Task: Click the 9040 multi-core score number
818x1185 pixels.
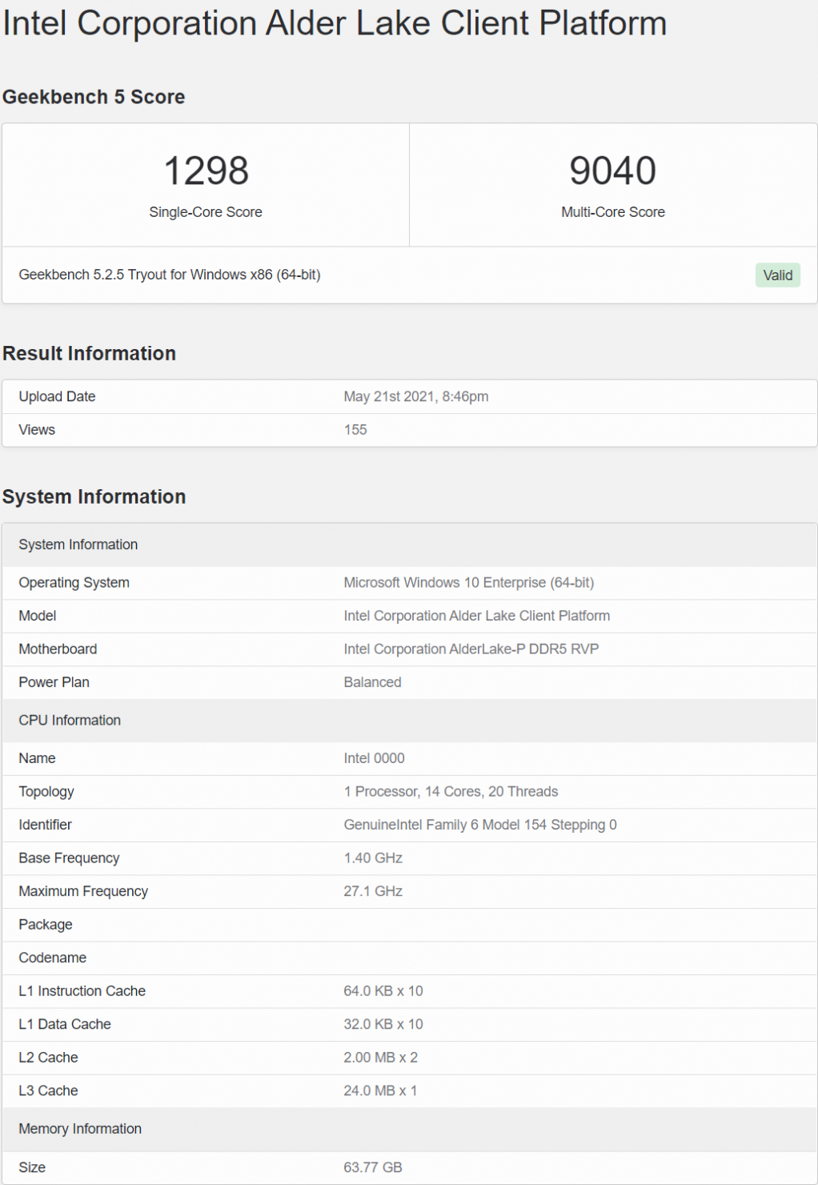Action: [x=612, y=171]
